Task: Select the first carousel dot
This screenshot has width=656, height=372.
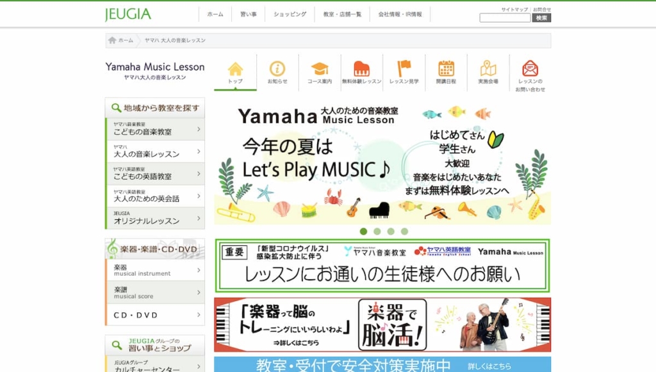Action: coord(363,231)
